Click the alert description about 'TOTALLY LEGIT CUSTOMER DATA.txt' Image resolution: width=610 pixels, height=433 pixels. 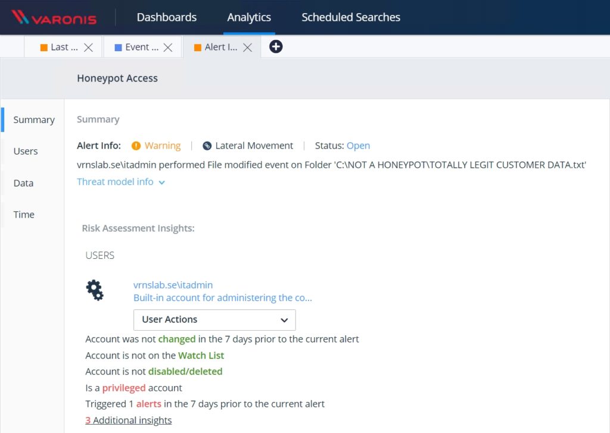click(x=331, y=165)
